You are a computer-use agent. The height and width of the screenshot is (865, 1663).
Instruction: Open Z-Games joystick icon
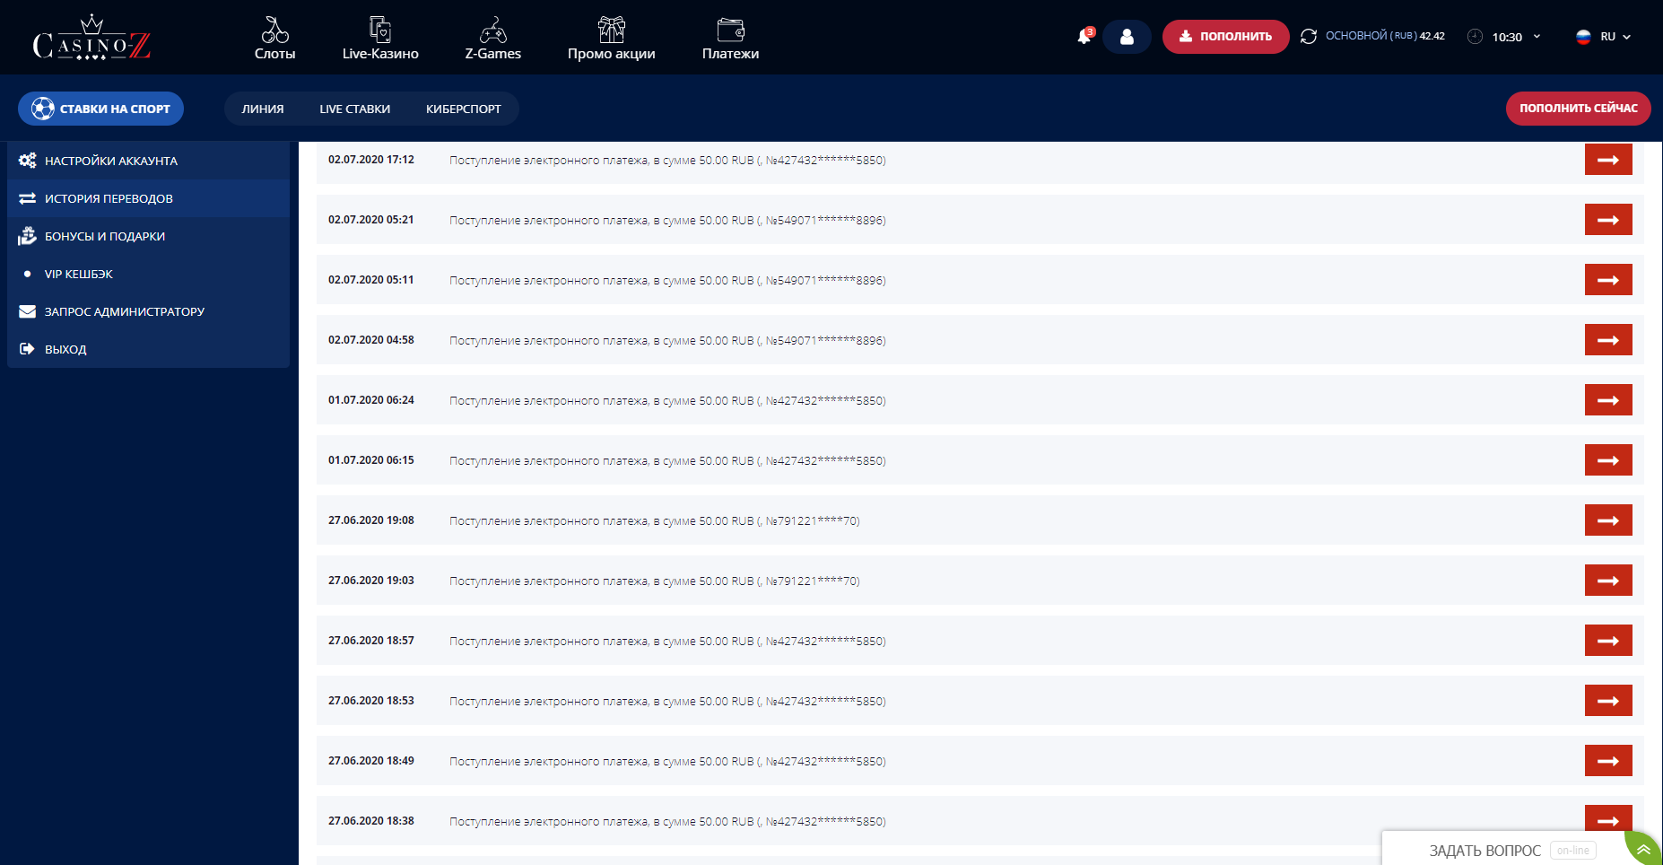(x=492, y=30)
